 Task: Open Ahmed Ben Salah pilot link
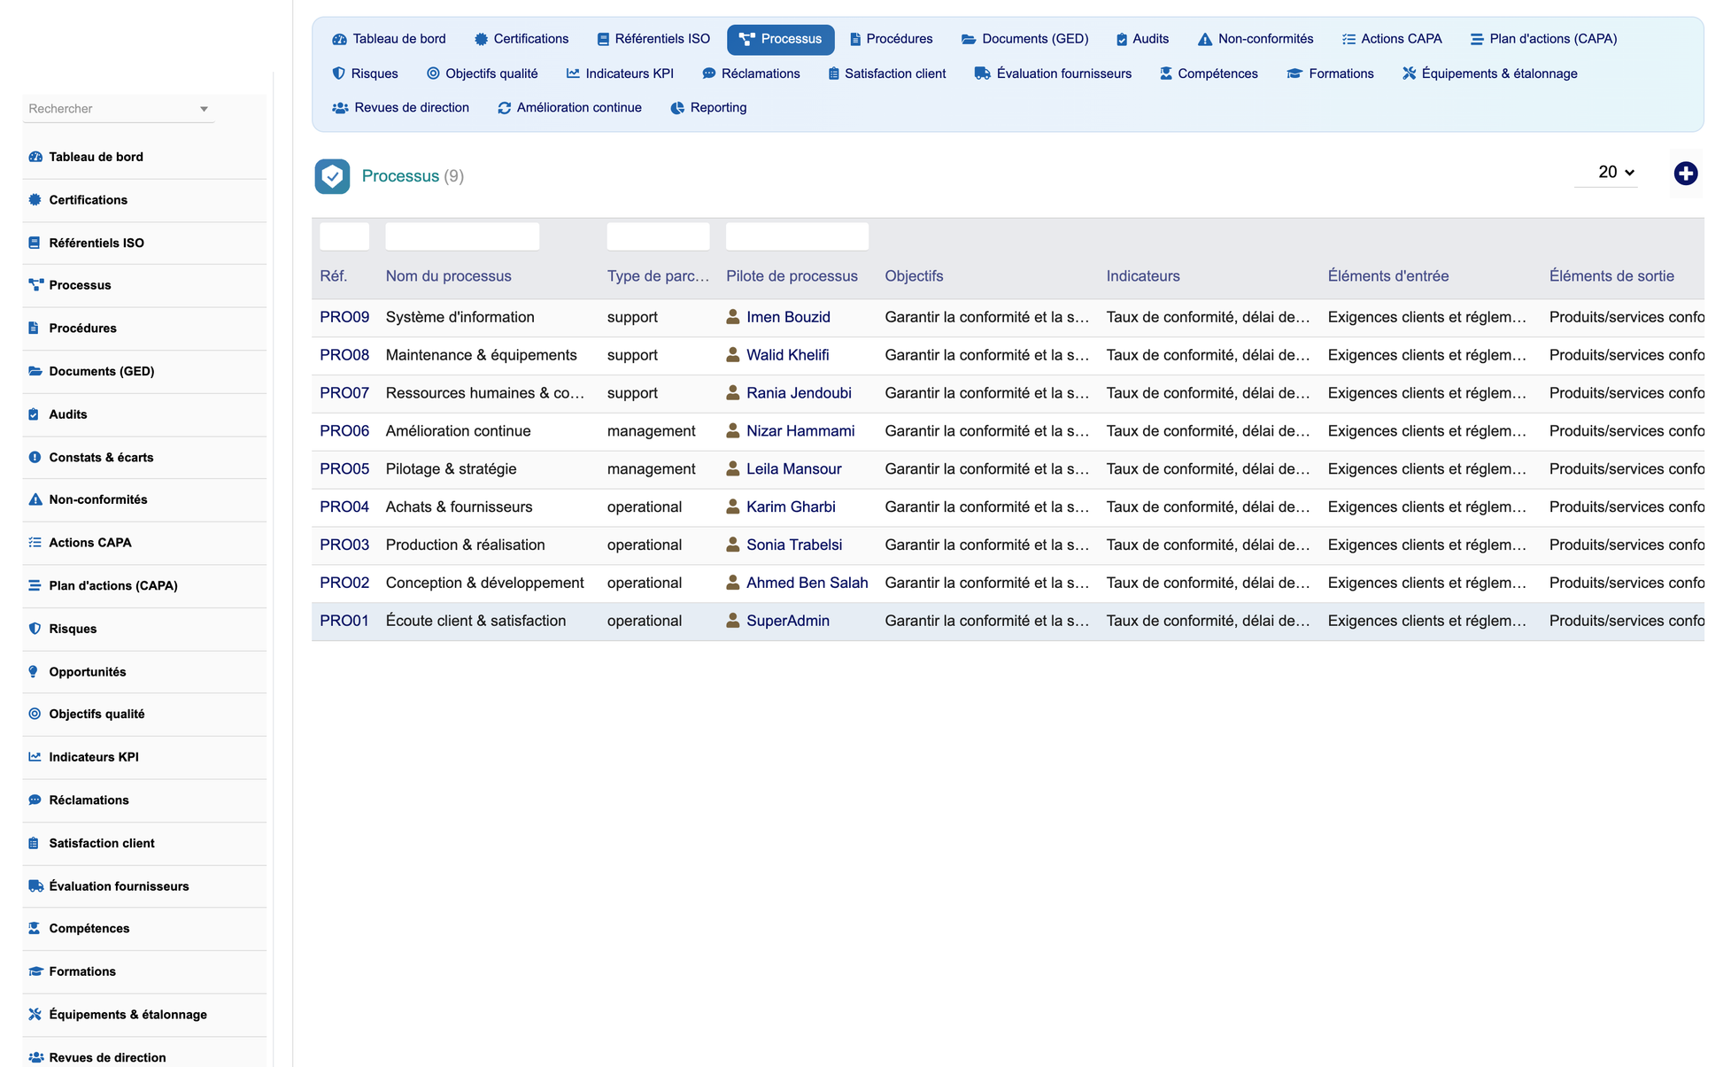(807, 583)
